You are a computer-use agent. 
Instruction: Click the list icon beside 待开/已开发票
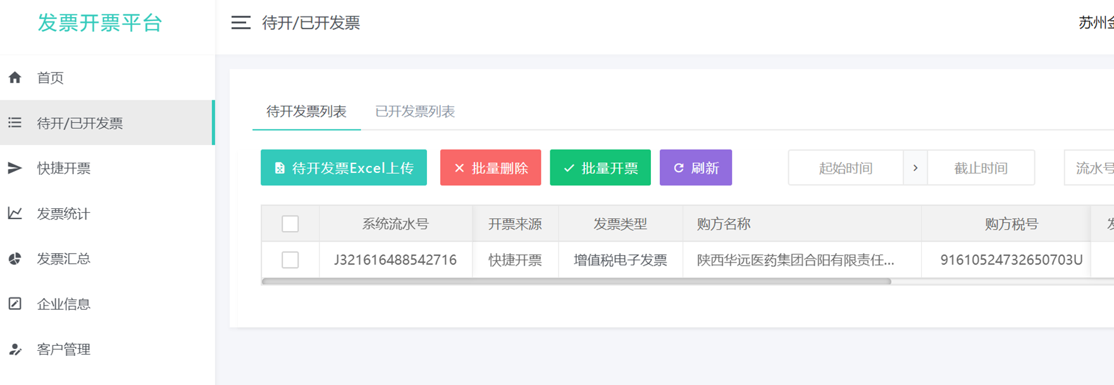click(15, 122)
